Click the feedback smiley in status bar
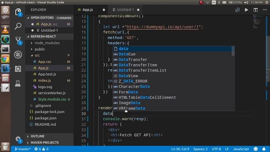Image resolution: width=270 pixels, height=152 pixels. click(x=256, y=149)
